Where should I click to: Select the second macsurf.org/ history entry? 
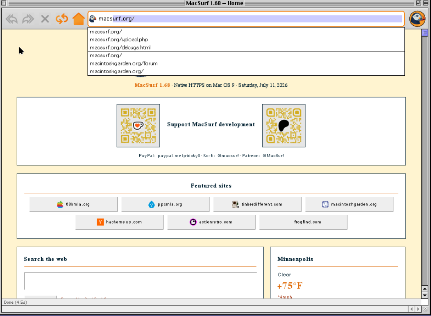(246, 55)
